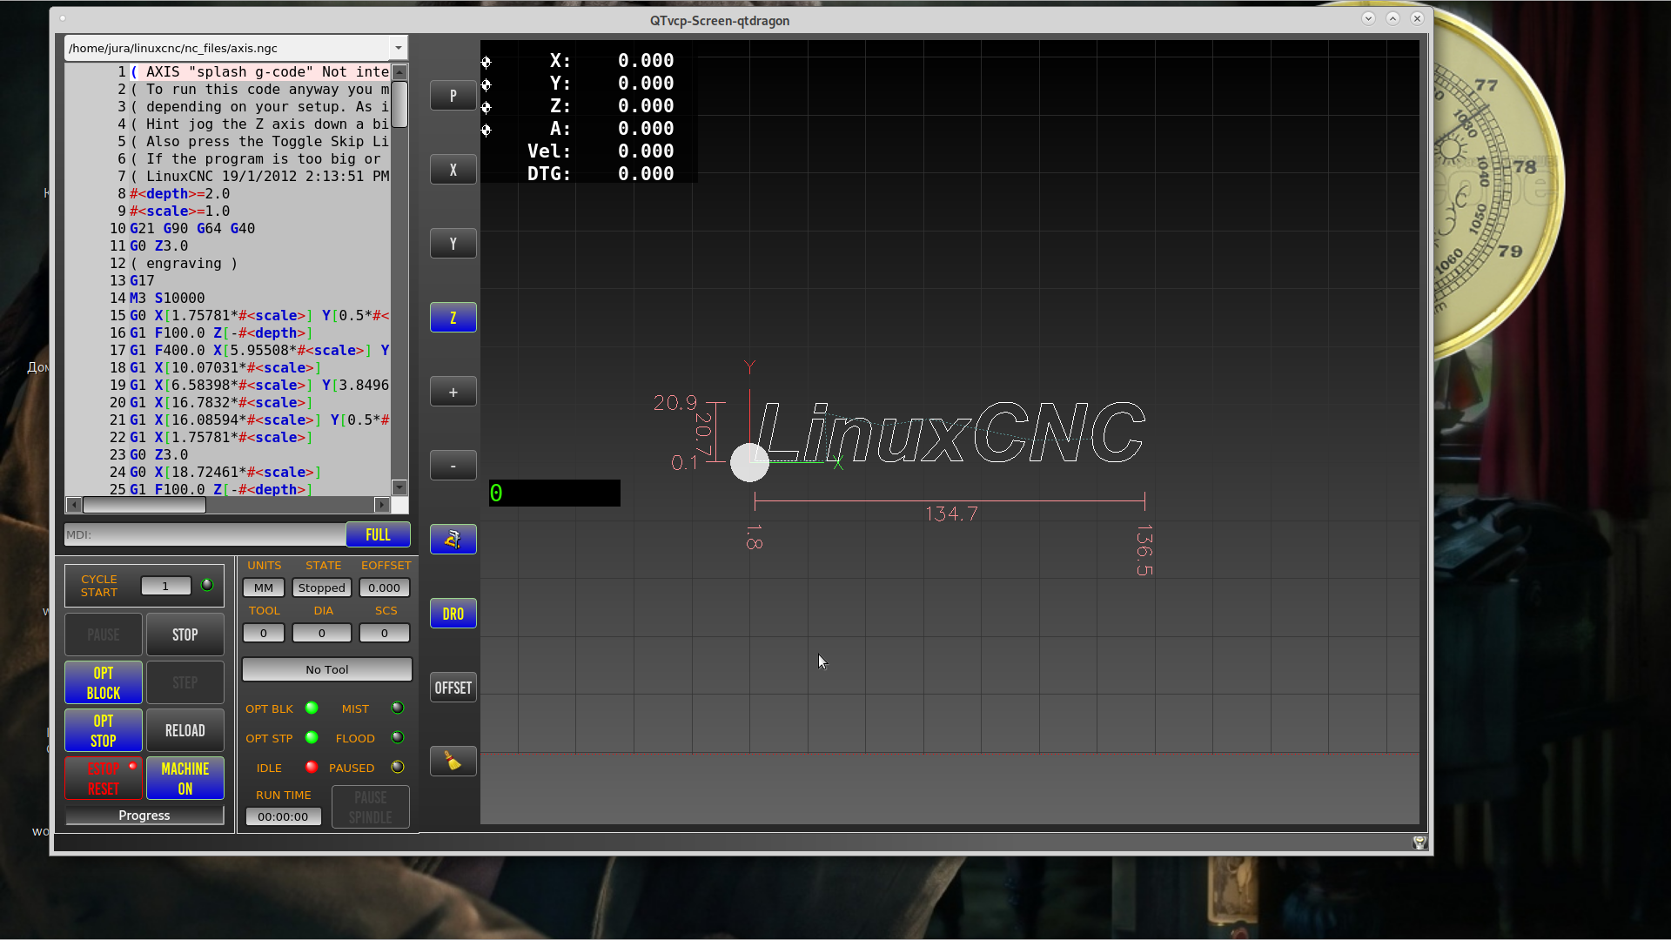Click the OPT STP green LED
This screenshot has height=940, width=1671.
[x=312, y=738]
